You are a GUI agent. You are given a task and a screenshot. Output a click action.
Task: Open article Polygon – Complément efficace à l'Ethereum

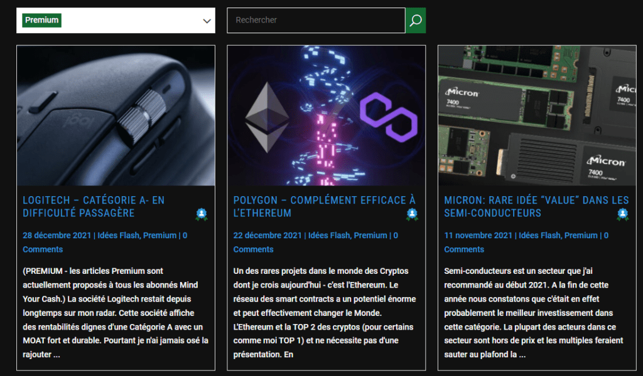tap(325, 207)
